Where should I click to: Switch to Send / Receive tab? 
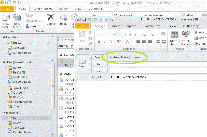pos(43,9)
